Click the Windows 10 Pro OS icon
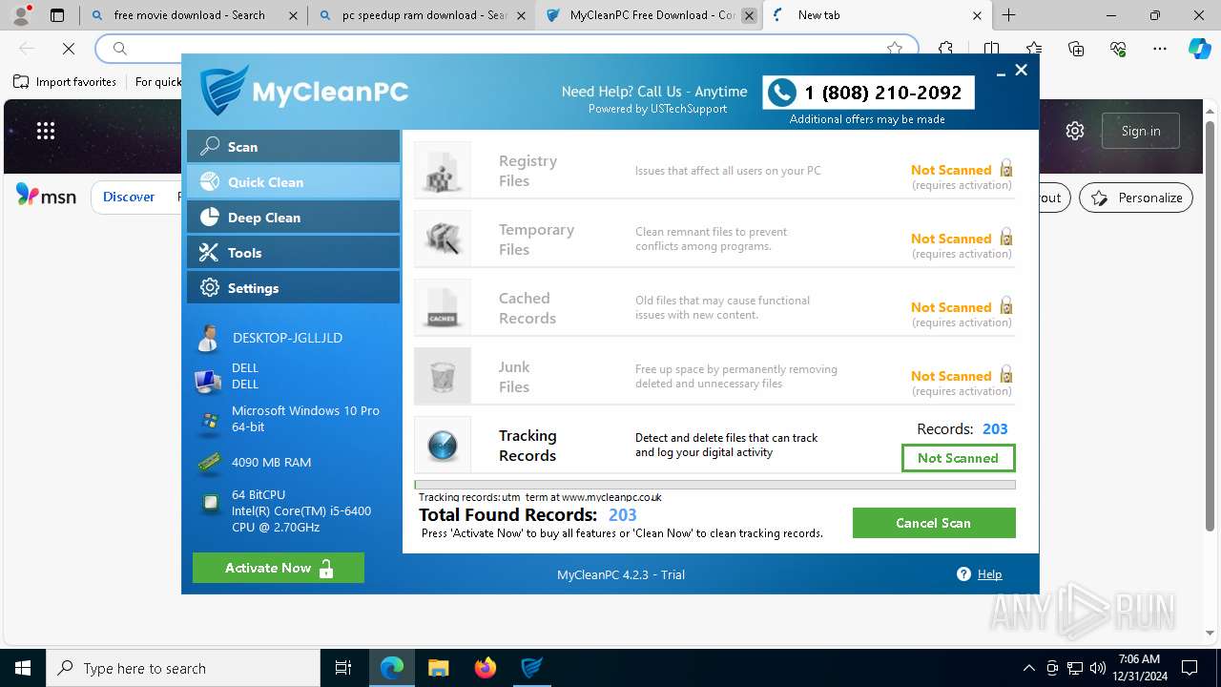1221x687 pixels. (x=208, y=423)
